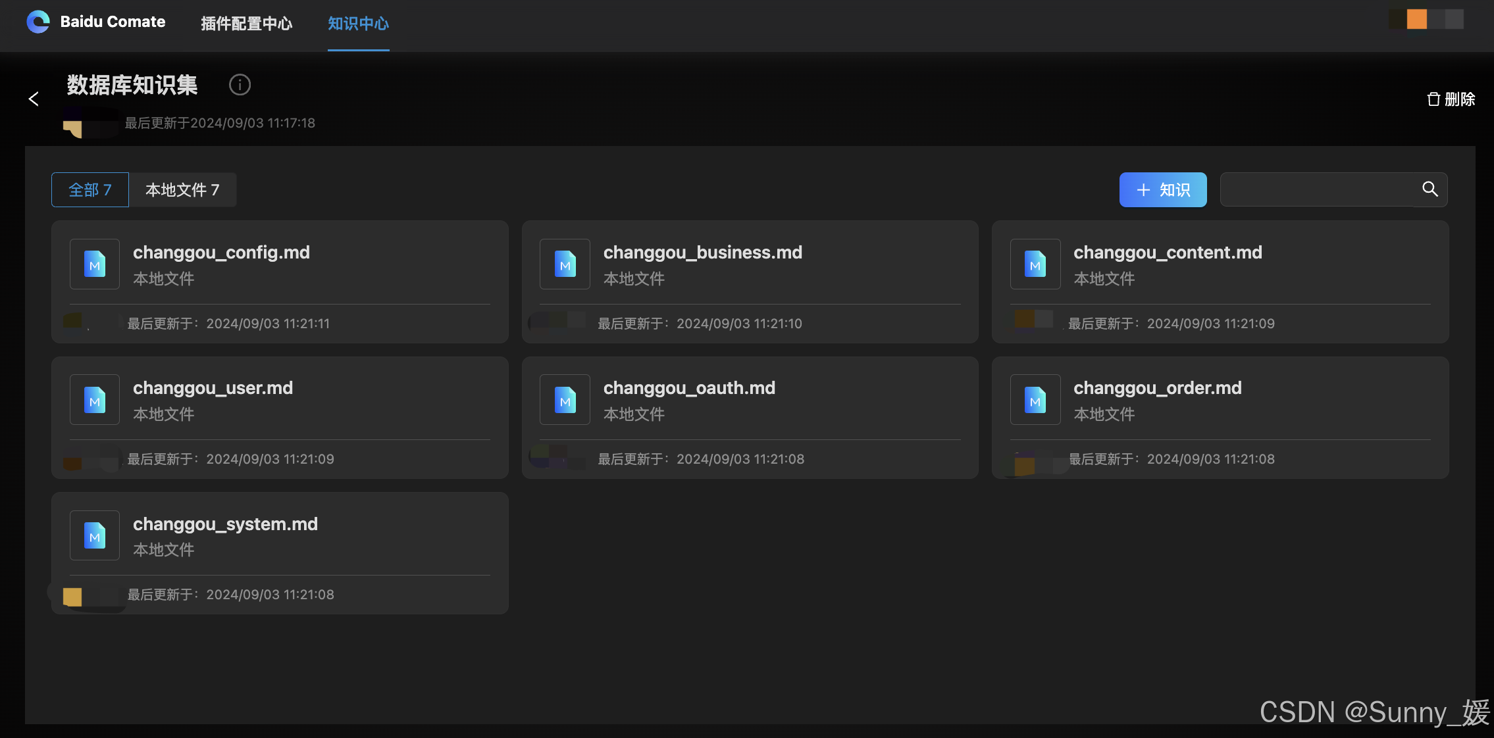
Task: Click the back arrow icon
Action: point(34,99)
